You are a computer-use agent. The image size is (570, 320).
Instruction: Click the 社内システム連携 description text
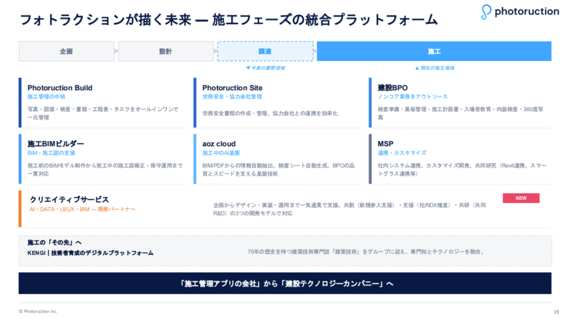click(x=462, y=169)
